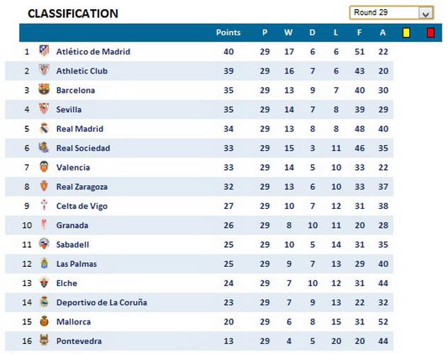Click the Mallorca club crest

44,321
